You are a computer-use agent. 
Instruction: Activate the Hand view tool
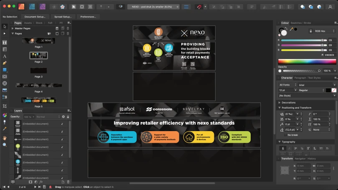click(x=5, y=137)
